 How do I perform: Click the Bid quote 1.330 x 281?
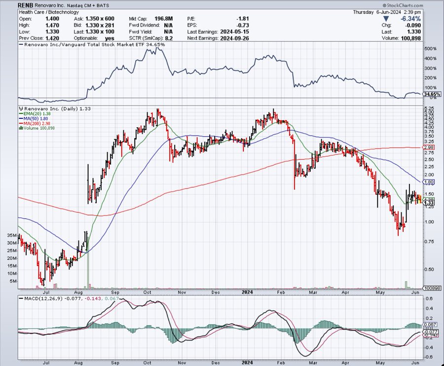click(x=100, y=25)
